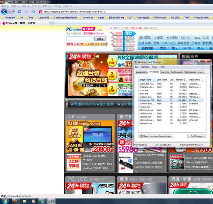Switch to the Applications tab
The image size is (213, 204).
(x=142, y=72)
